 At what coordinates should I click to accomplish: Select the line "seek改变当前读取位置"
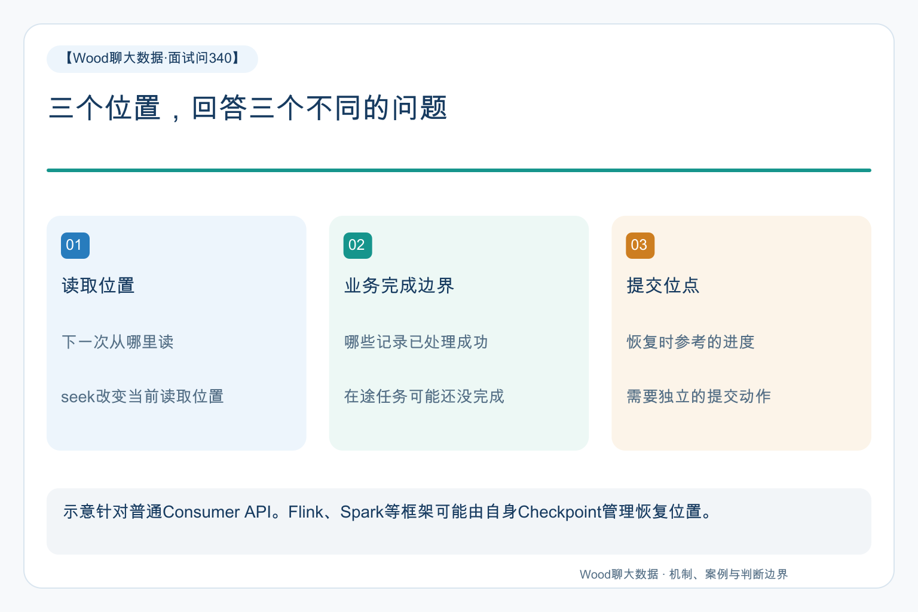142,396
